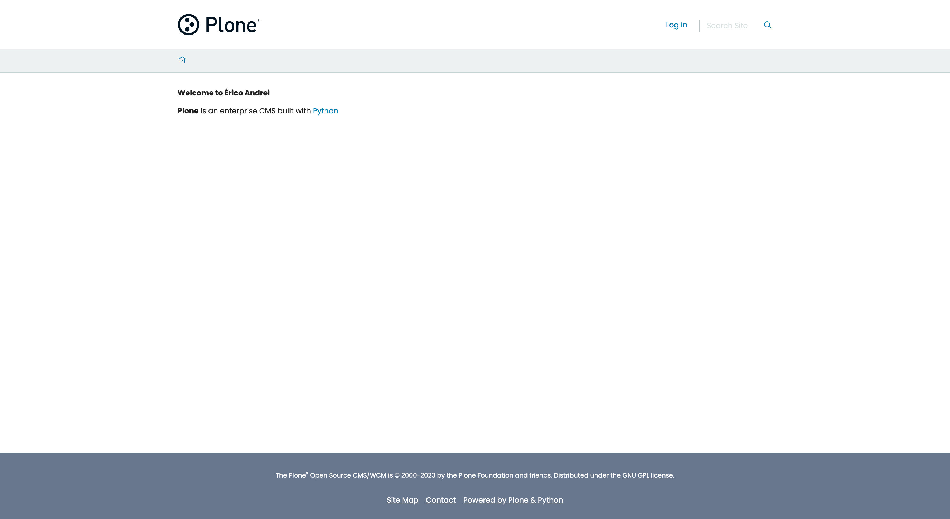This screenshot has height=519, width=950.
Task: Open the Contact footer link
Action: click(x=441, y=500)
